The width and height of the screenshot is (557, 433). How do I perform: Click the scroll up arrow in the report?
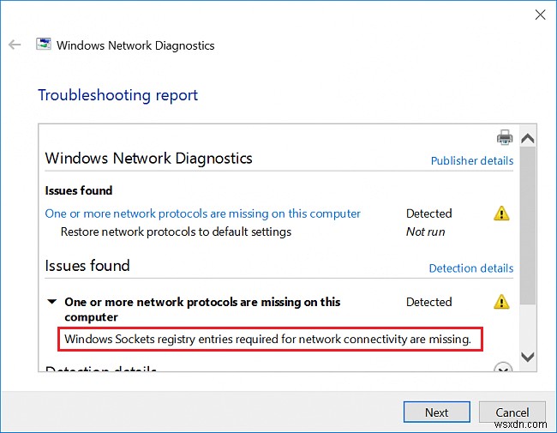(528, 138)
